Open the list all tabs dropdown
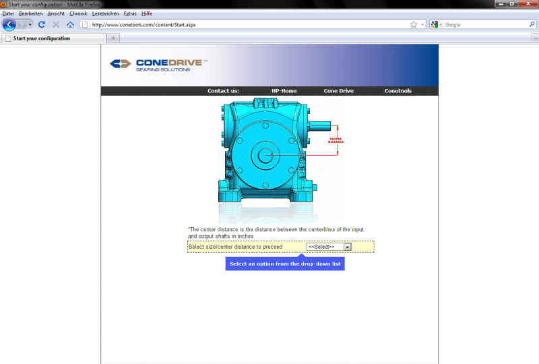This screenshot has width=539, height=364. 535,38
